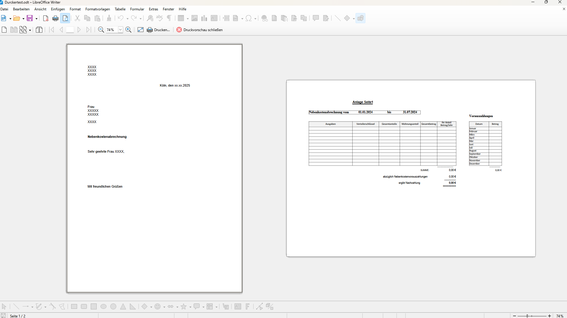Click the Spelling check abc icon

[x=160, y=18]
